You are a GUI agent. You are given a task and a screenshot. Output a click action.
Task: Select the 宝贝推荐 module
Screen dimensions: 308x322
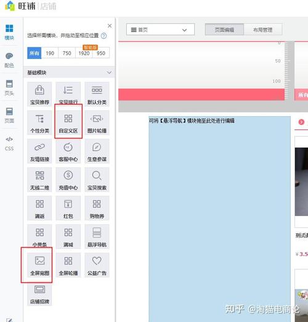[x=39, y=94]
